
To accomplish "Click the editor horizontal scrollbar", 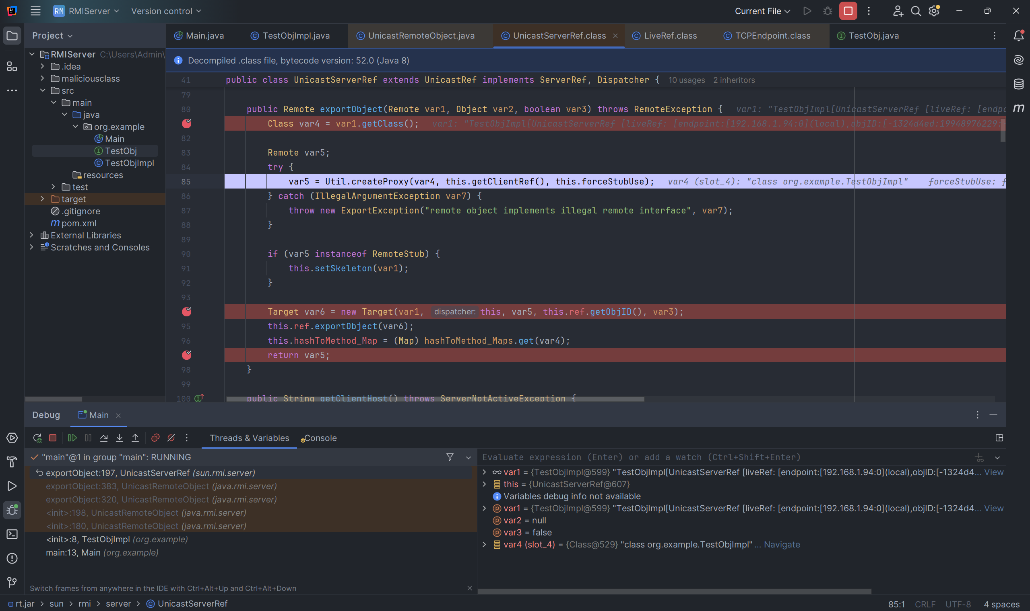I will [435, 399].
